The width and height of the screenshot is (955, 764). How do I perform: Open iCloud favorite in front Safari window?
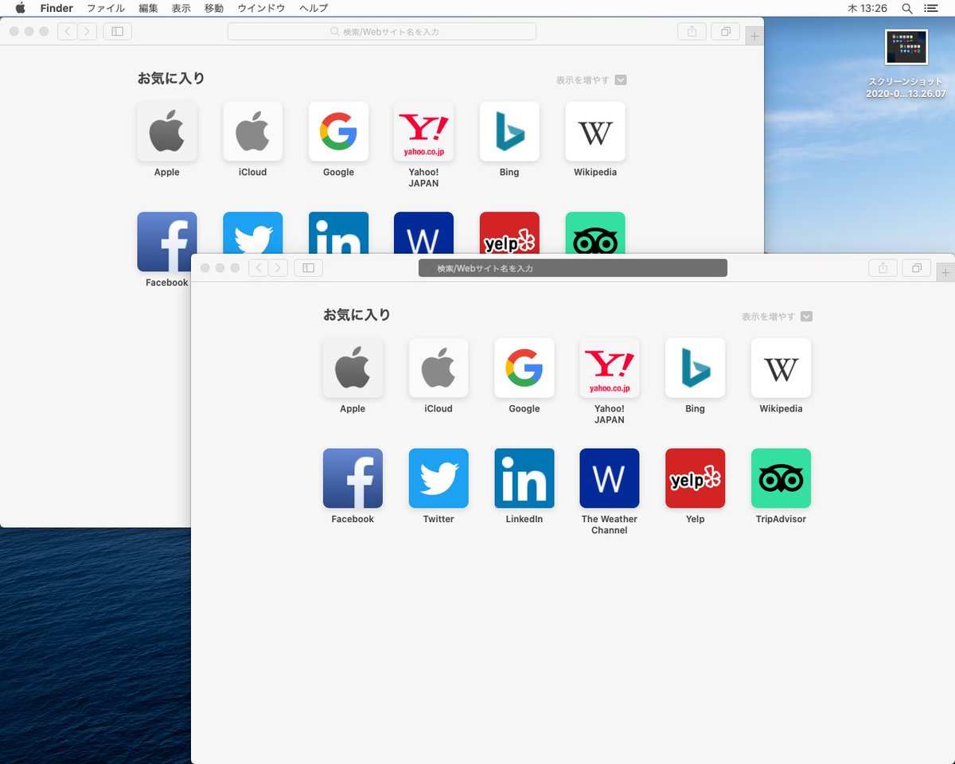[x=439, y=368]
